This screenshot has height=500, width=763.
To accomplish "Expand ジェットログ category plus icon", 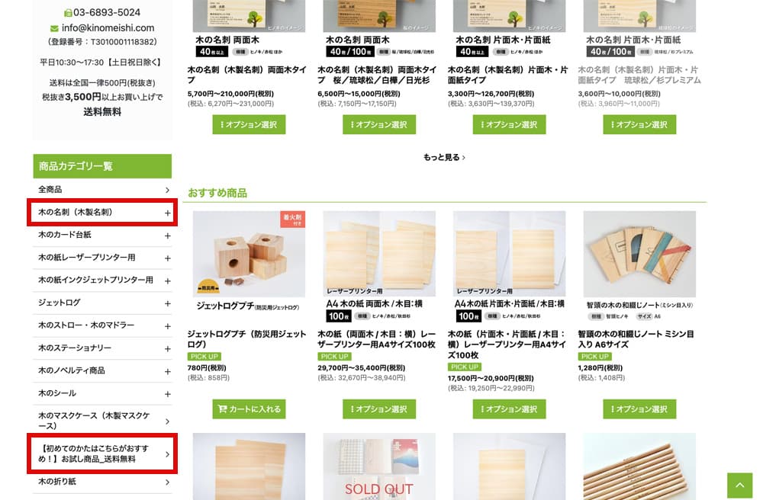I will tap(167, 303).
